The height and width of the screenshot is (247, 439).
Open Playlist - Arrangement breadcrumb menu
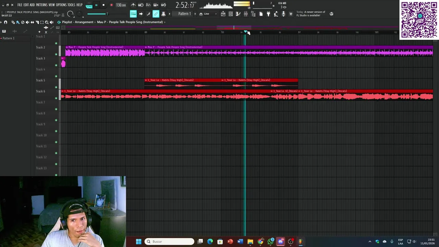pos(78,22)
